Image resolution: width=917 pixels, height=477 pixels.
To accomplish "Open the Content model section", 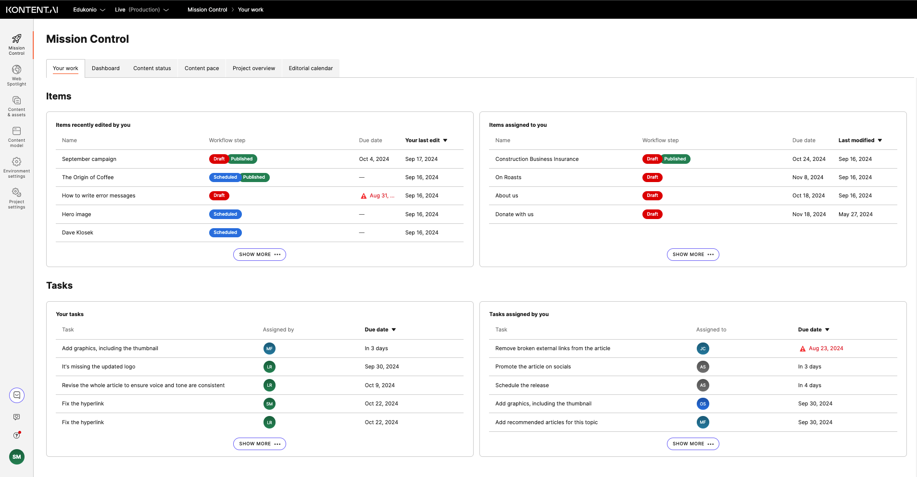I will click(x=16, y=136).
